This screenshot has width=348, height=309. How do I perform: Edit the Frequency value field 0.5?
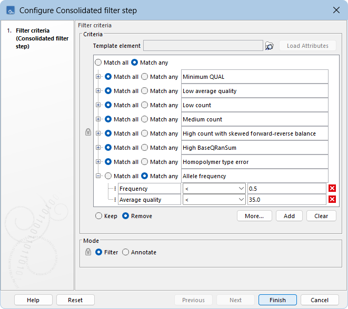(x=287, y=189)
